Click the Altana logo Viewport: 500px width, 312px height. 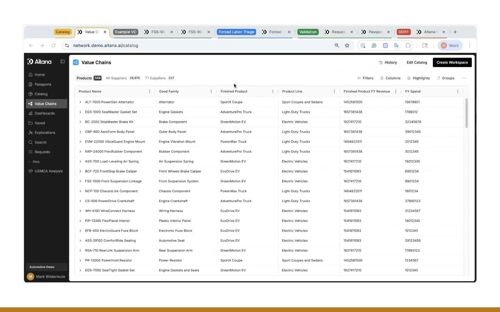point(39,62)
